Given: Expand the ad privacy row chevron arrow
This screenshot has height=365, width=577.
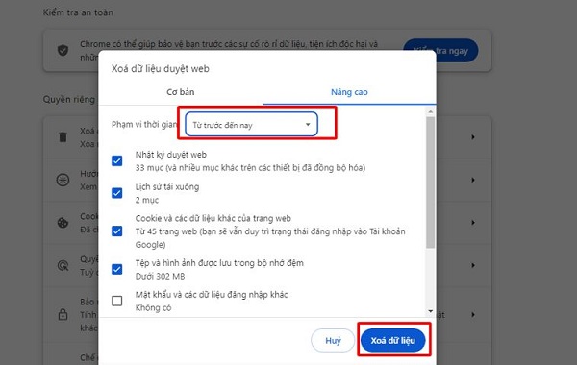Looking at the screenshot, I should pos(473,265).
